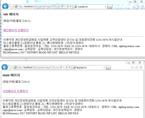Click the 05_ma address bar URL
The width and height of the screenshot is (145, 118).
tap(38, 67)
